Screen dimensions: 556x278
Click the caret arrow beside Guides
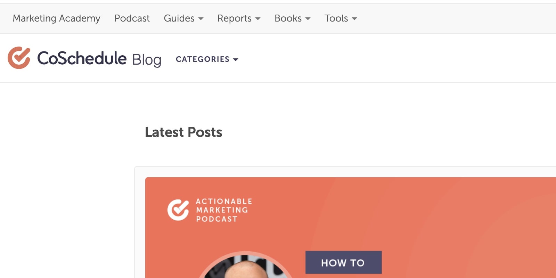point(201,19)
